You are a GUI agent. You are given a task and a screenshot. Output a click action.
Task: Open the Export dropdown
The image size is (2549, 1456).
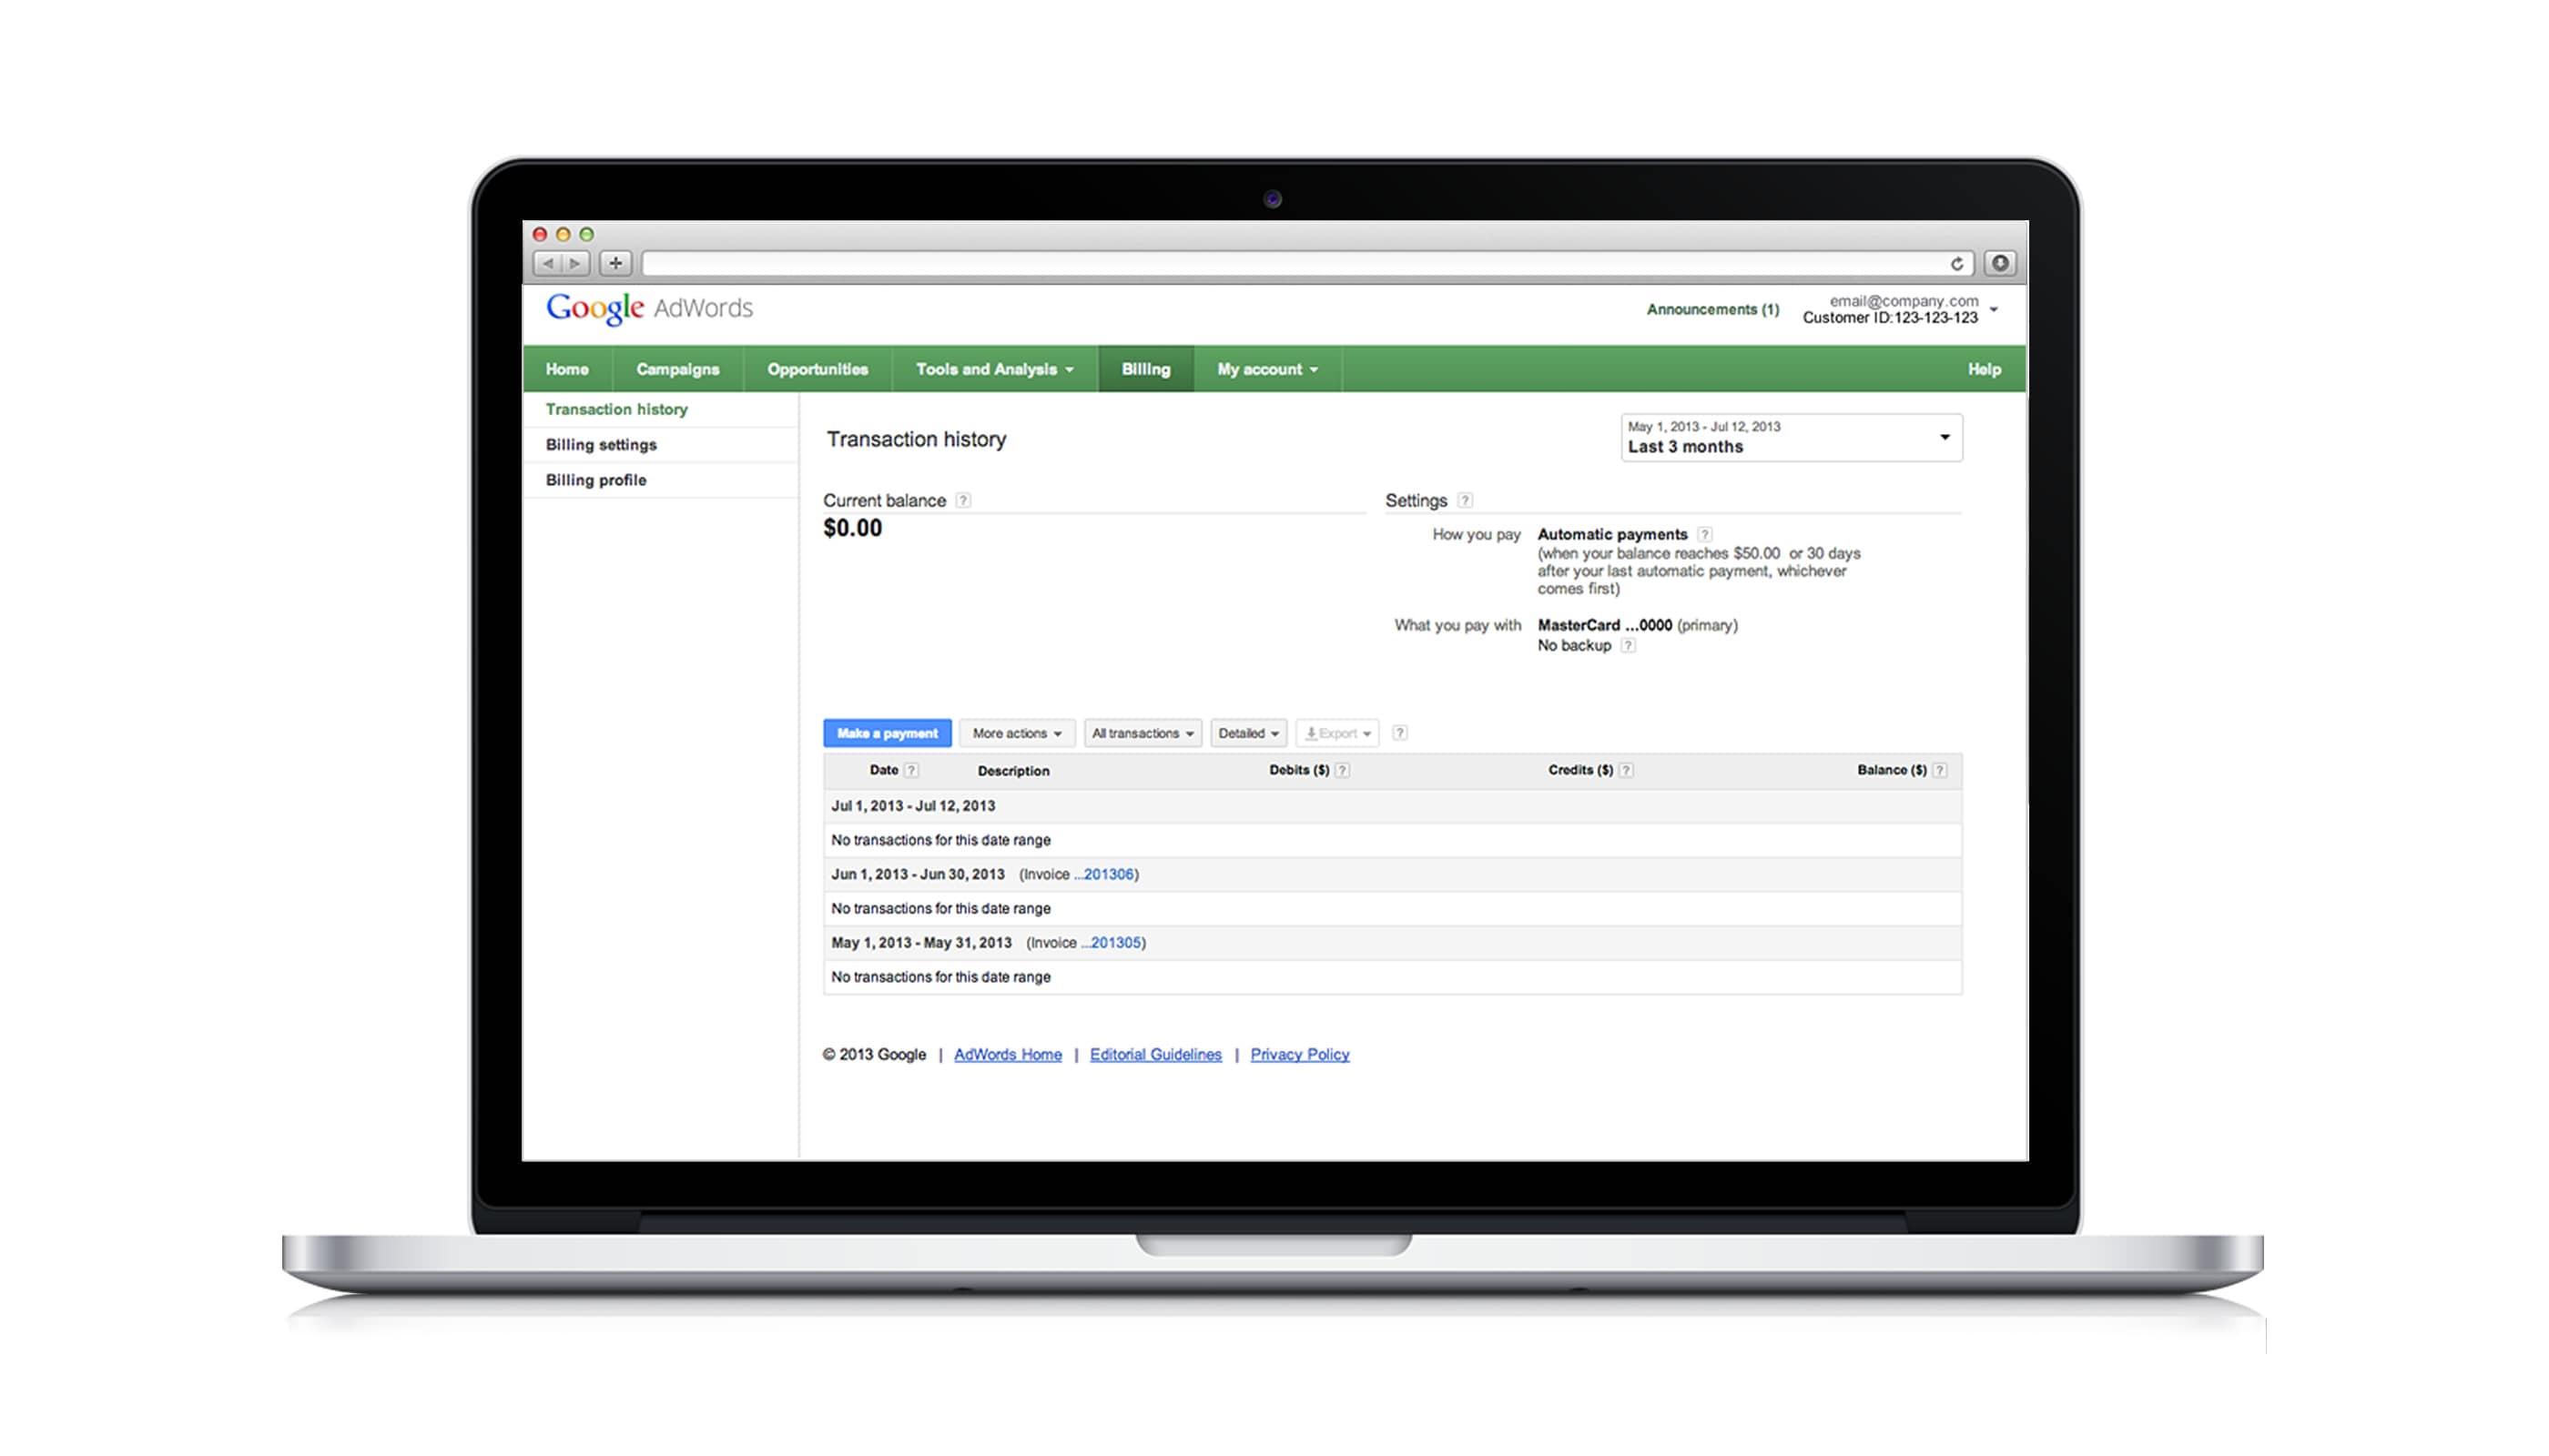click(x=1337, y=734)
